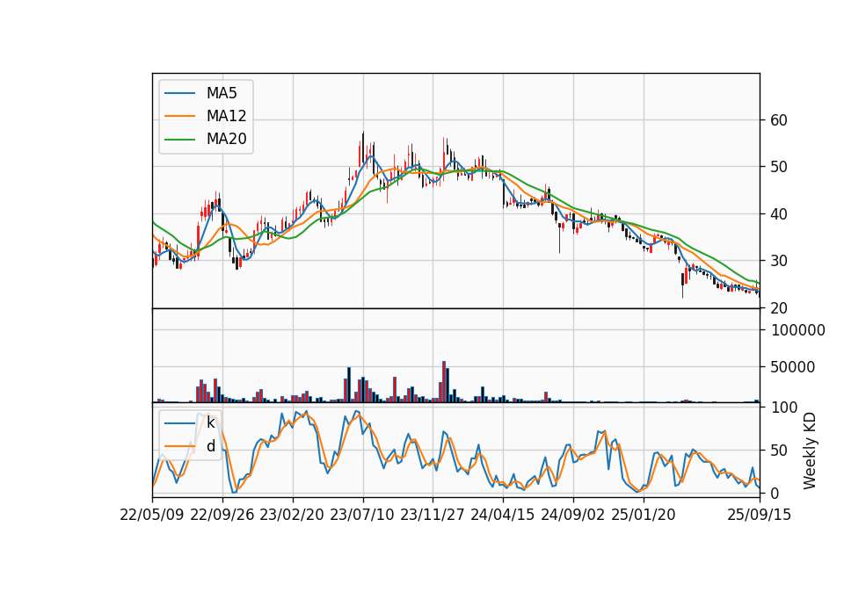Screen dimensions: 844x606
Task: Click the price axis value 60
Action: click(779, 120)
